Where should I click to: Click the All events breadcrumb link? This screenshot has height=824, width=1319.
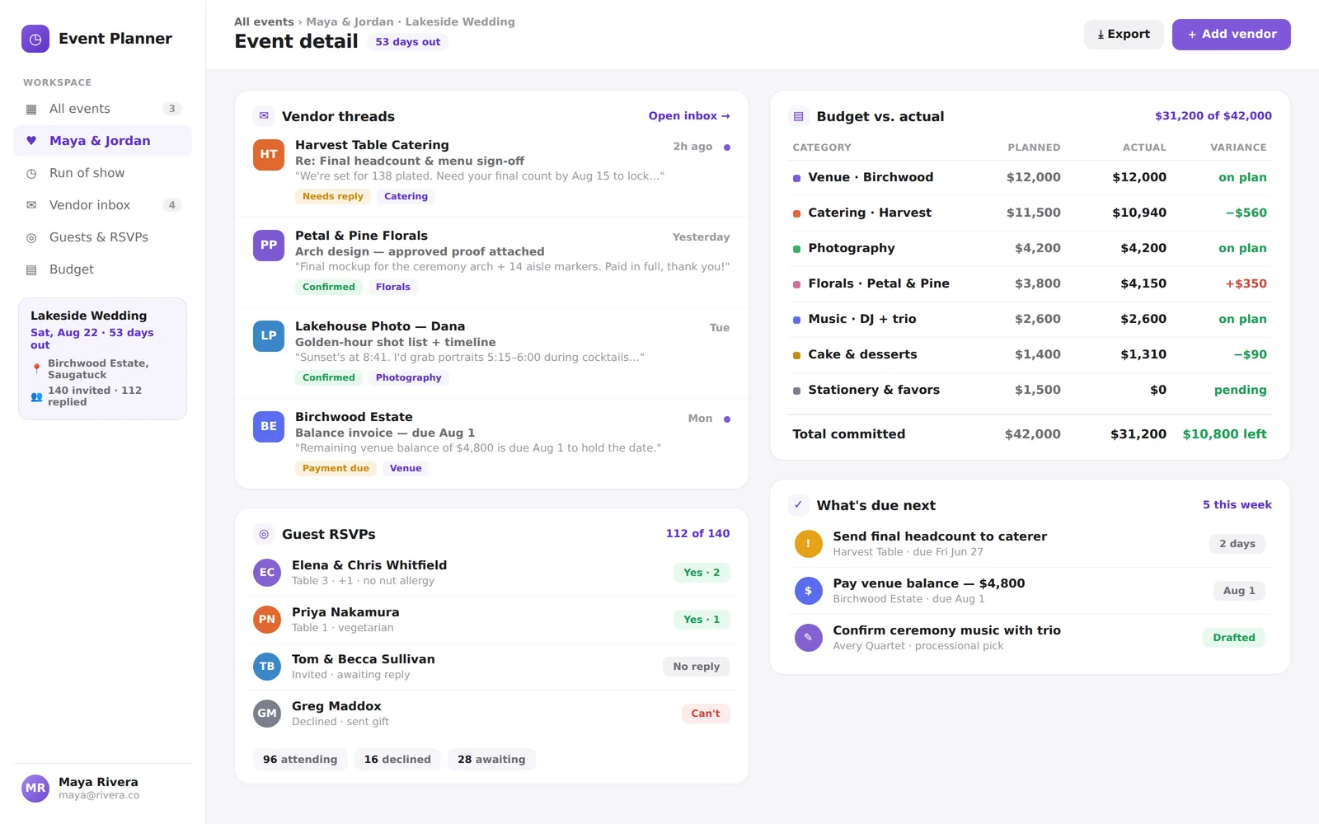tap(264, 22)
